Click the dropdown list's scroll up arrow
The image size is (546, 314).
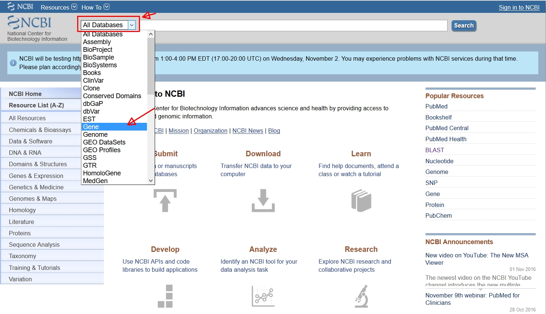151,34
